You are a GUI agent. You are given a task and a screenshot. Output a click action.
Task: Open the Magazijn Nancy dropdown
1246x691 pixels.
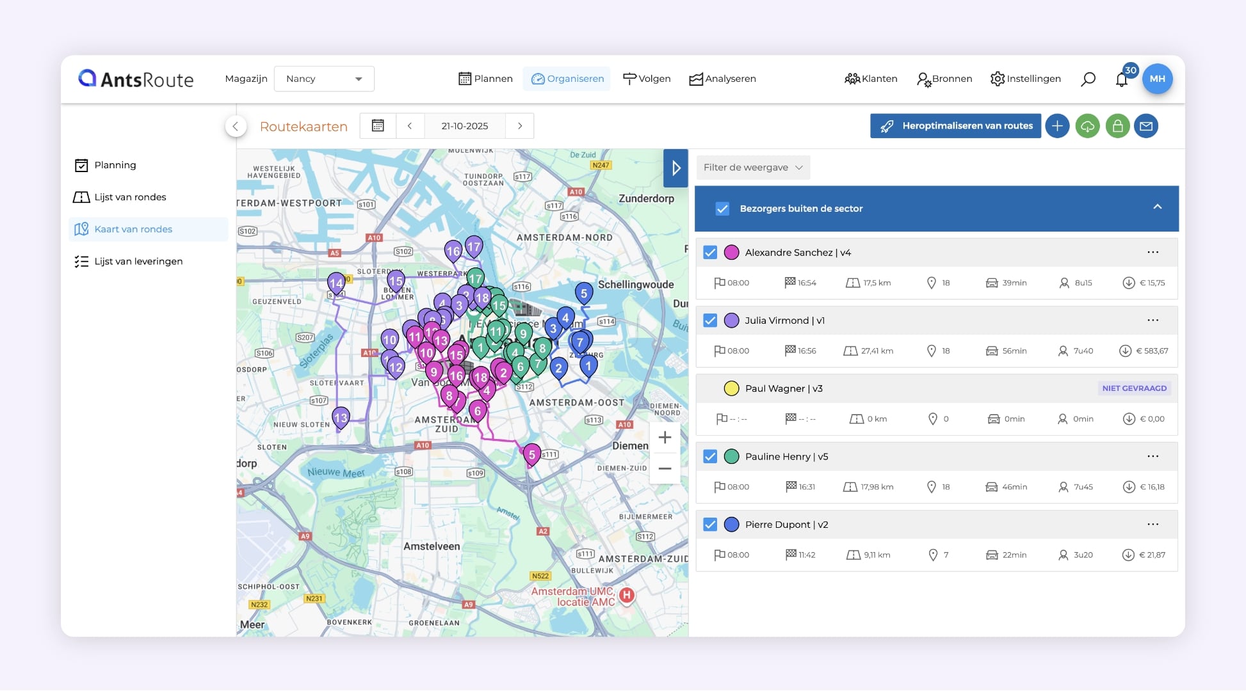coord(324,79)
